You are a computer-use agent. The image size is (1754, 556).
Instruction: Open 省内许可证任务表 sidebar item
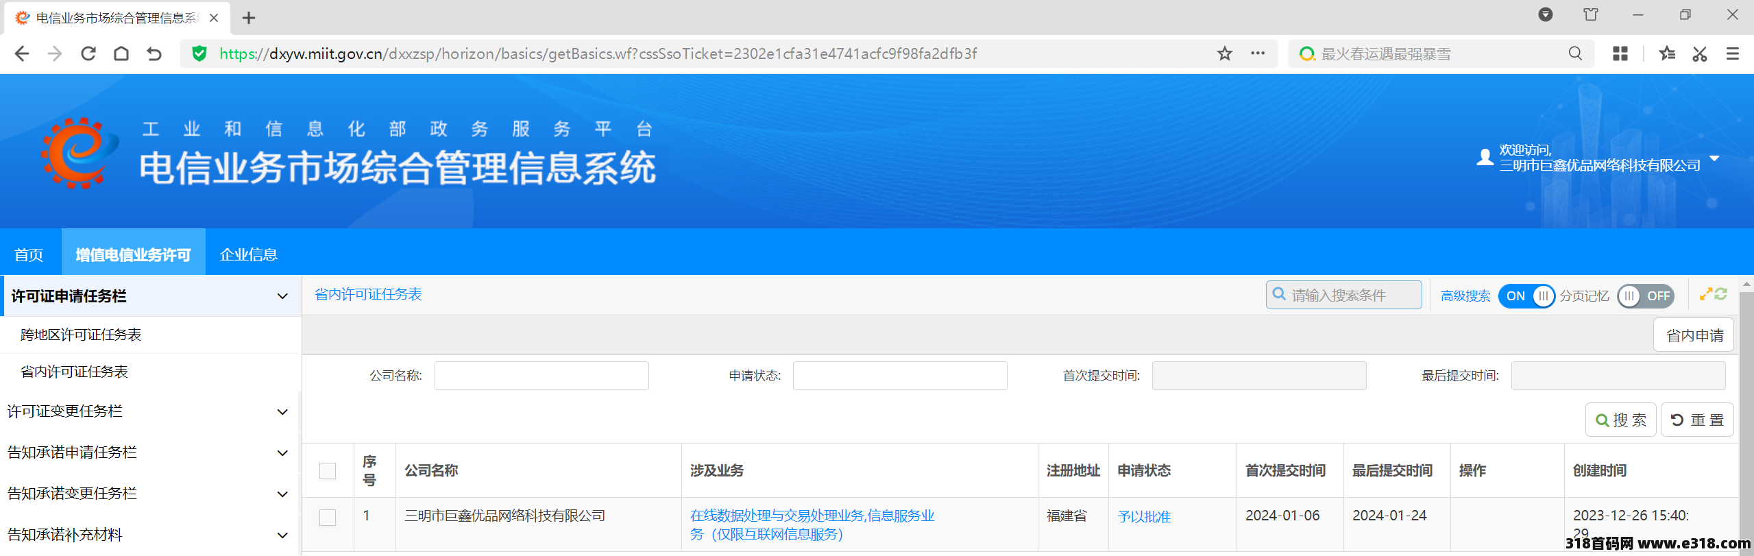(74, 372)
